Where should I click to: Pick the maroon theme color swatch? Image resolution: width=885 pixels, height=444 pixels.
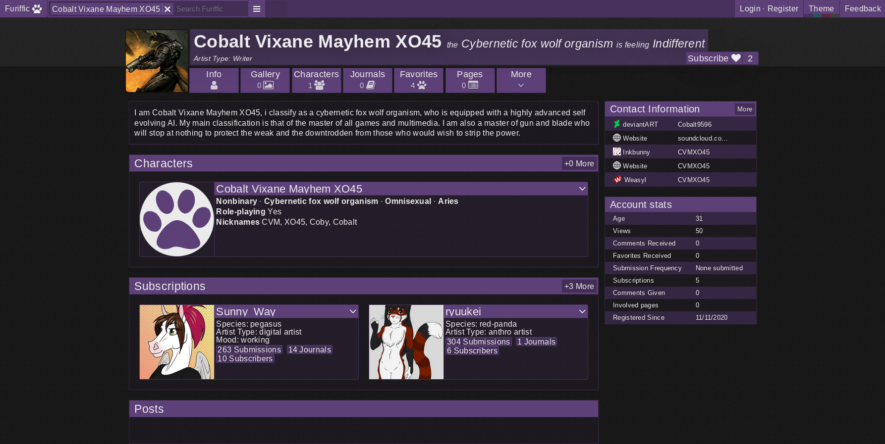coord(826,15)
